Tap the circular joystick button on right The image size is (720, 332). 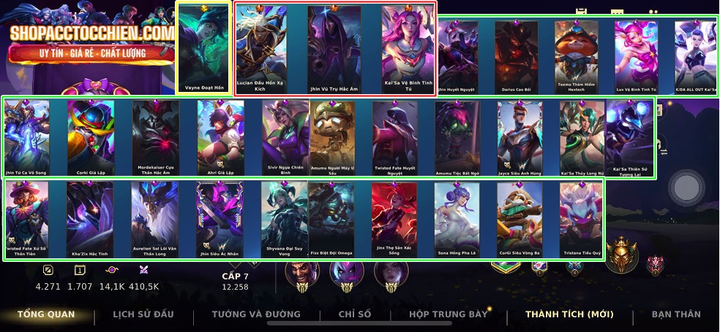(686, 188)
